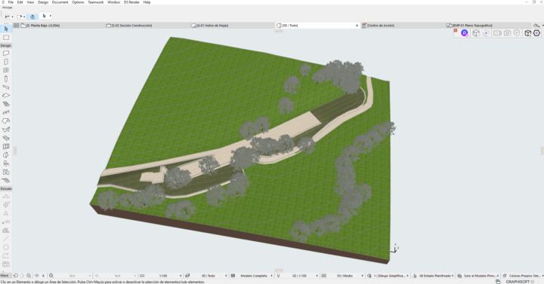Open the Colores Propios 3D style dropdown

(x=523, y=276)
